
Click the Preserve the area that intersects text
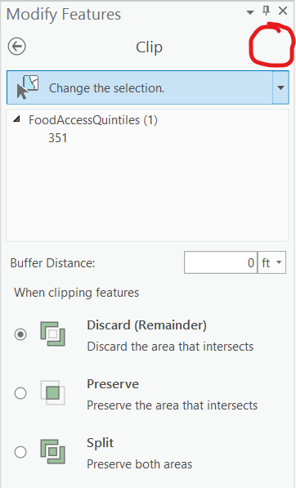(x=173, y=405)
